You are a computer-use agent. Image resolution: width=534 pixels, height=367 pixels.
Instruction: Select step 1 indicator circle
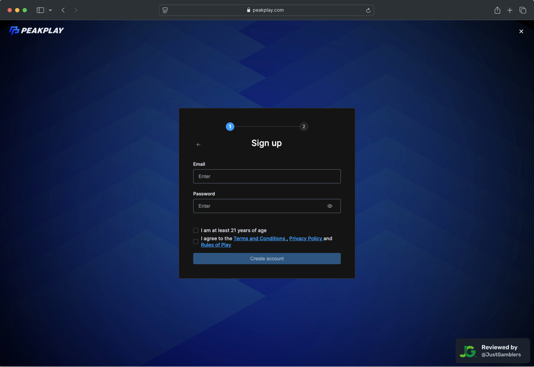[230, 126]
